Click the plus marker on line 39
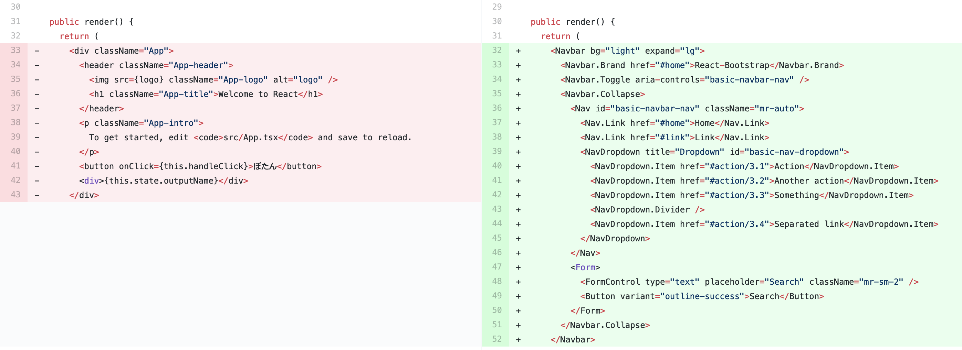The height and width of the screenshot is (350, 962). [518, 152]
